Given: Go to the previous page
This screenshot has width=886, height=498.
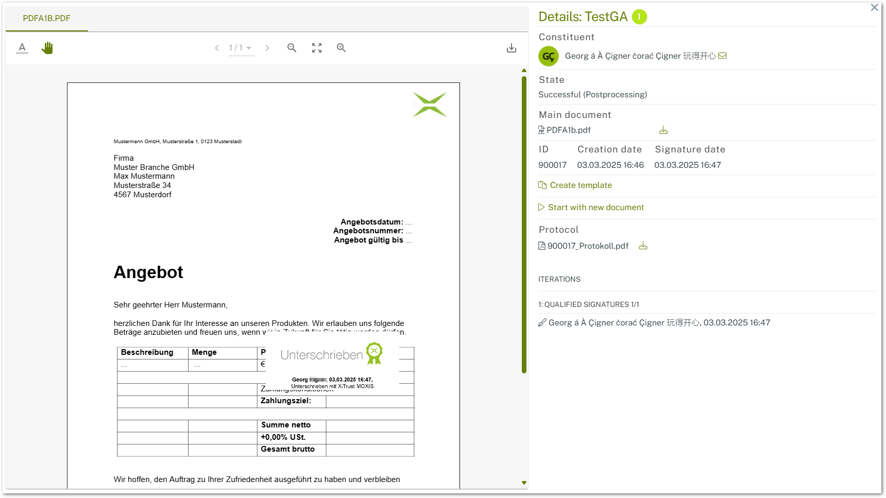Looking at the screenshot, I should coord(217,48).
